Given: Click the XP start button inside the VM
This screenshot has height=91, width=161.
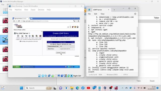Looking at the screenshot, I should click(x=17, y=67).
